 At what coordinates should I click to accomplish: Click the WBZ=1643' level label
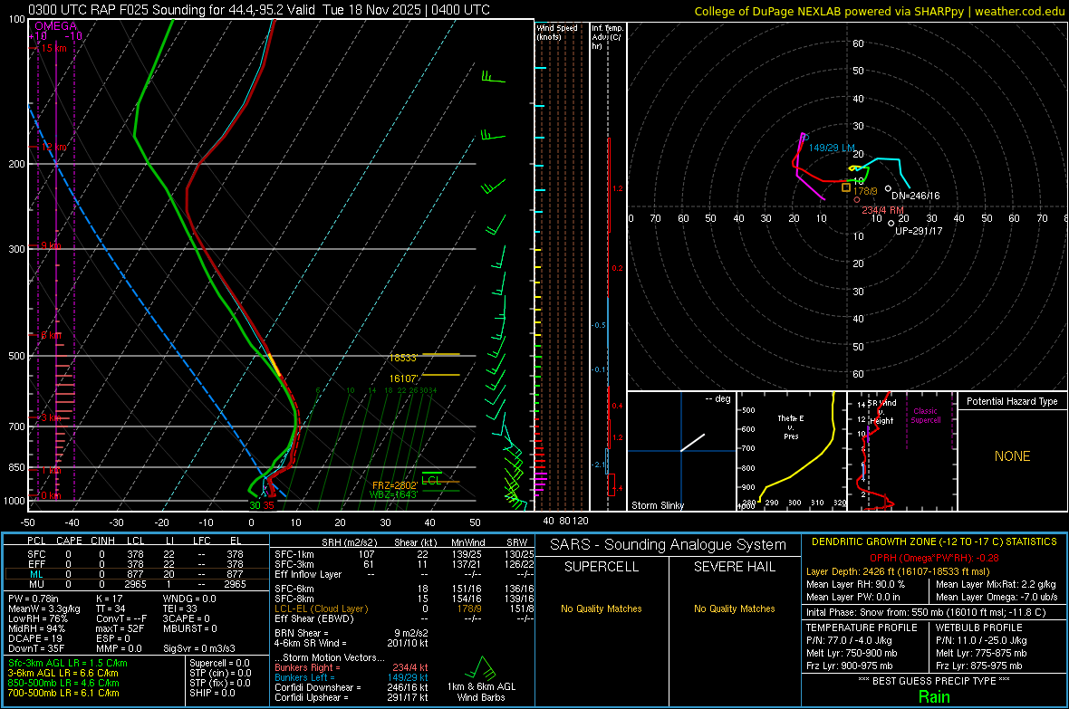pyautogui.click(x=392, y=494)
